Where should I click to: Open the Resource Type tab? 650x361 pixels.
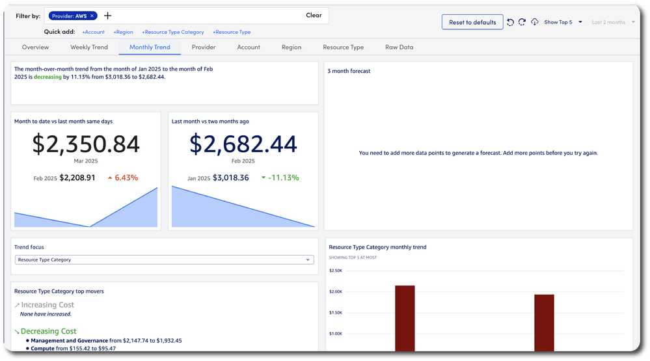pos(344,47)
